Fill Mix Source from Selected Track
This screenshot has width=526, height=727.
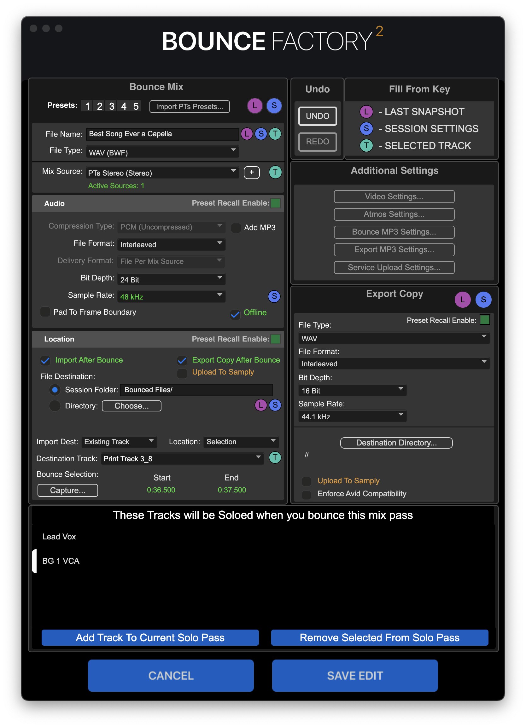[x=275, y=172]
